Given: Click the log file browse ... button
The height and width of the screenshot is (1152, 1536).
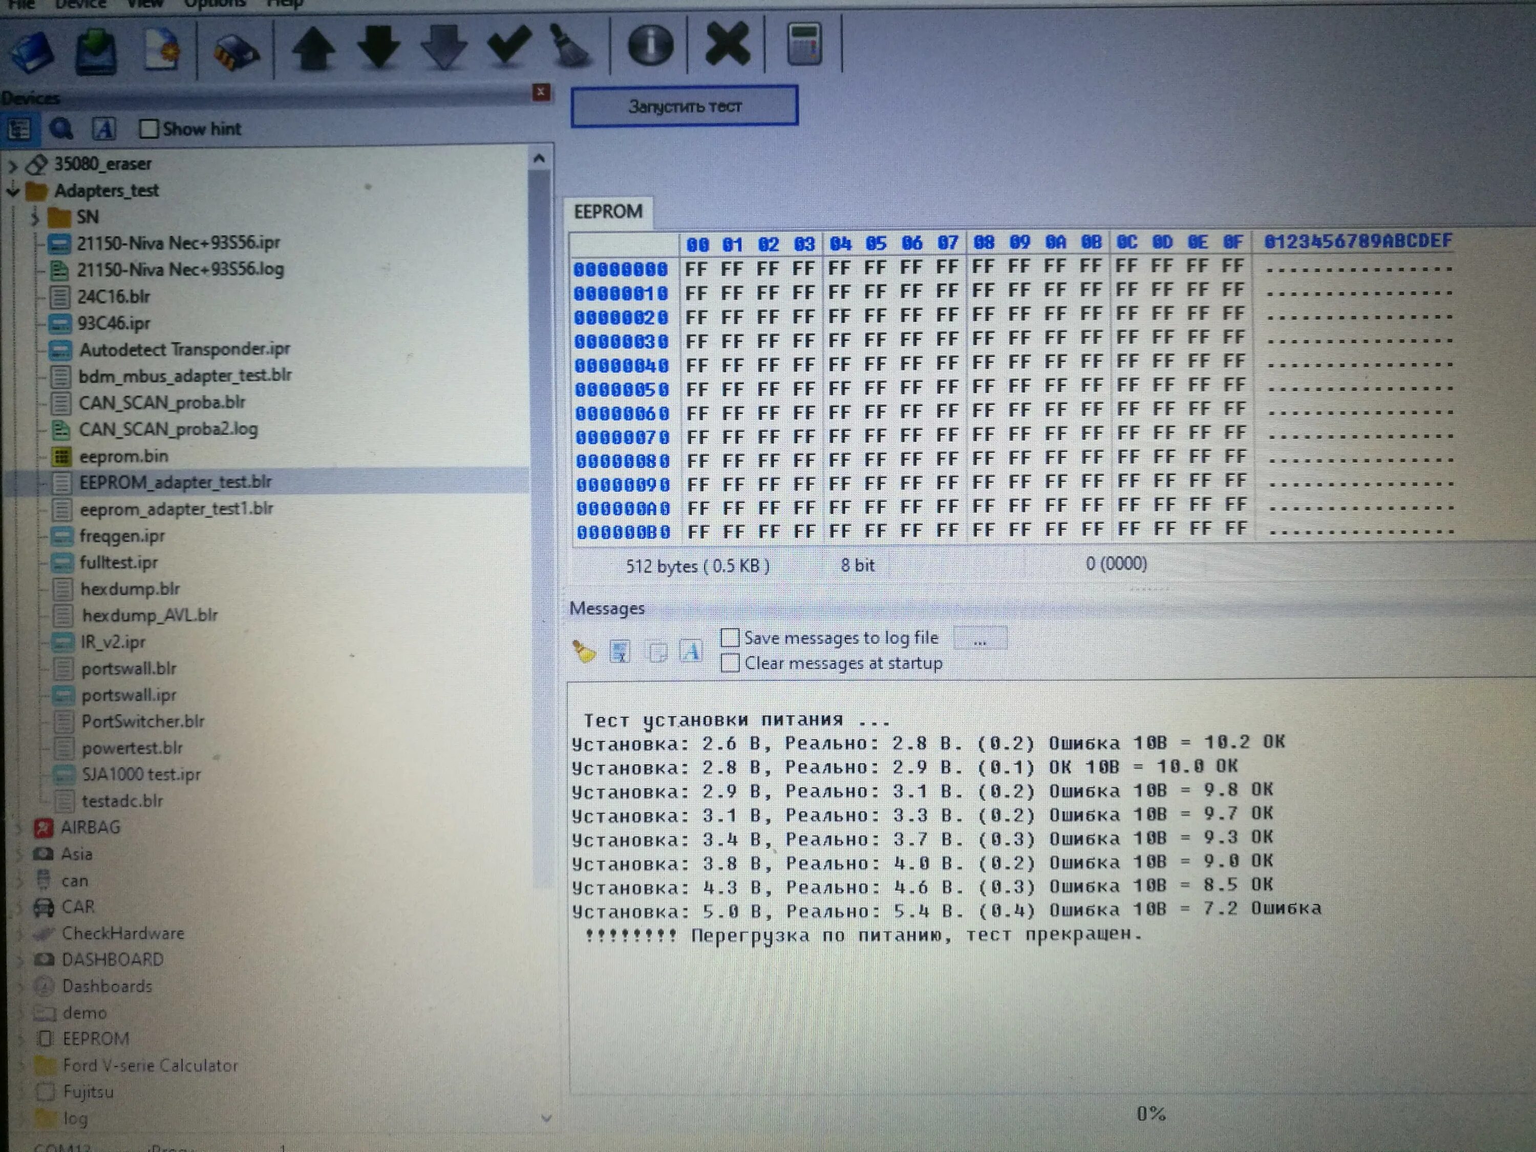Looking at the screenshot, I should 979,638.
